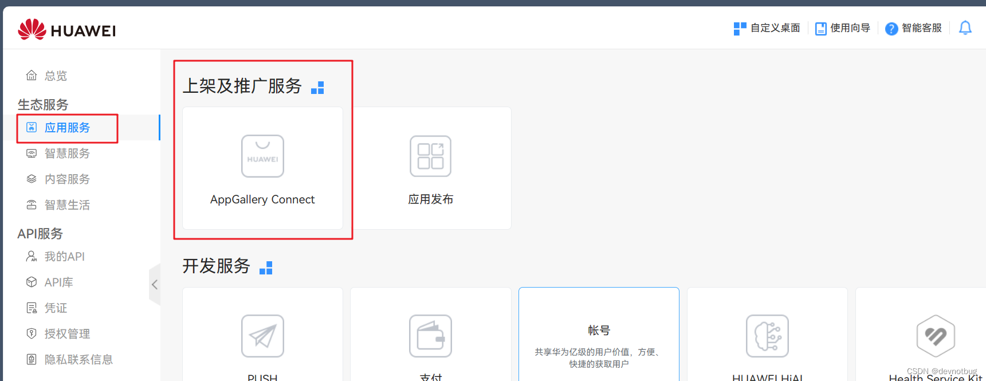The width and height of the screenshot is (986, 381).
Task: Click the 自定义桌面 grid icon
Action: (x=740, y=29)
